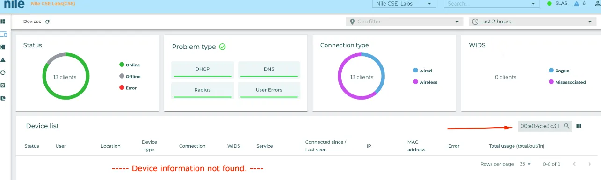The width and height of the screenshot is (601, 180).
Task: Click the clock icon in time range
Action: [475, 22]
